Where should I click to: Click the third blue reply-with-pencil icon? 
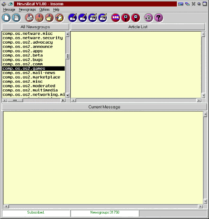(93, 18)
